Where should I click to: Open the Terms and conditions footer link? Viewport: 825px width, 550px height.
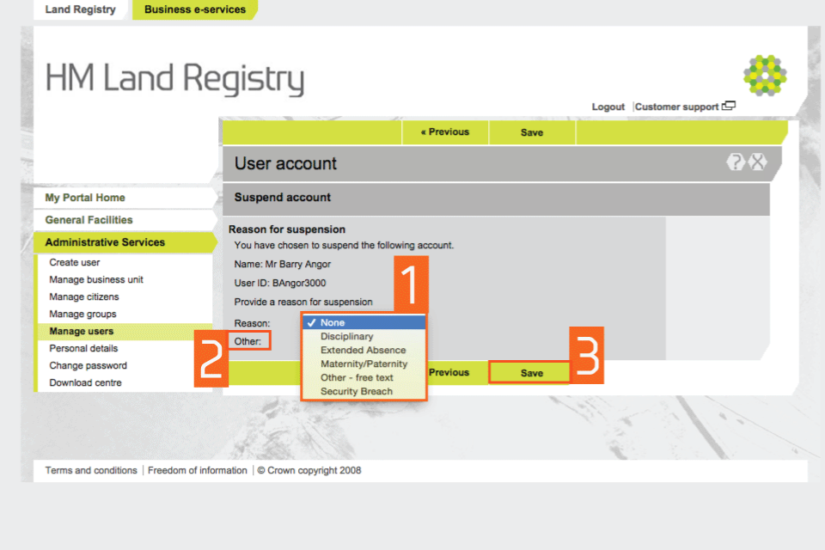coord(91,471)
